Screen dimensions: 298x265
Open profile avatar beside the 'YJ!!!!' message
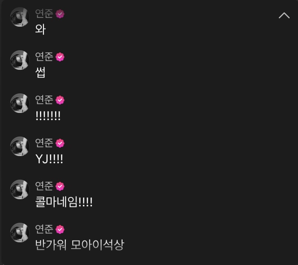click(x=20, y=146)
